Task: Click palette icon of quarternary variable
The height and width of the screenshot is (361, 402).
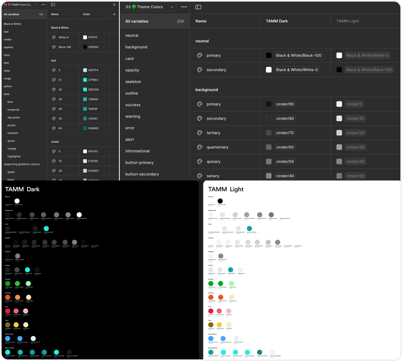Action: (x=200, y=147)
